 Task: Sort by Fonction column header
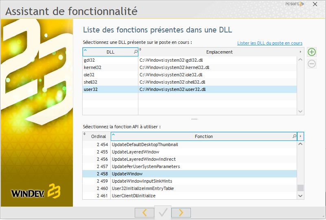(204, 136)
